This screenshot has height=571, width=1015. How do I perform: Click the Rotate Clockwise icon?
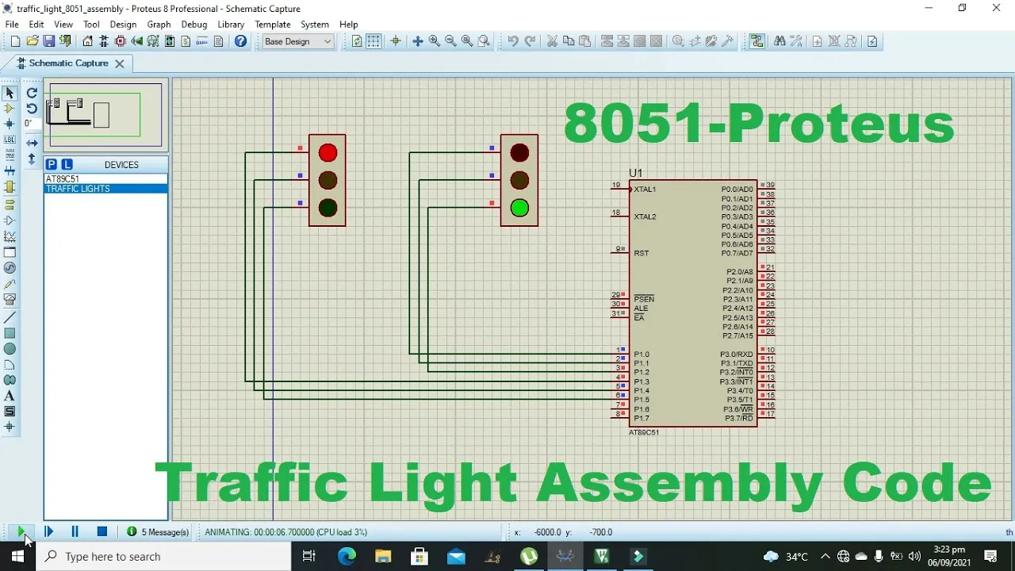click(32, 93)
